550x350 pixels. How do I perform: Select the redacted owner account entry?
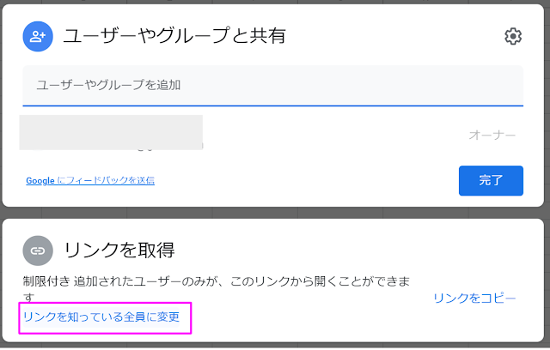(111, 133)
